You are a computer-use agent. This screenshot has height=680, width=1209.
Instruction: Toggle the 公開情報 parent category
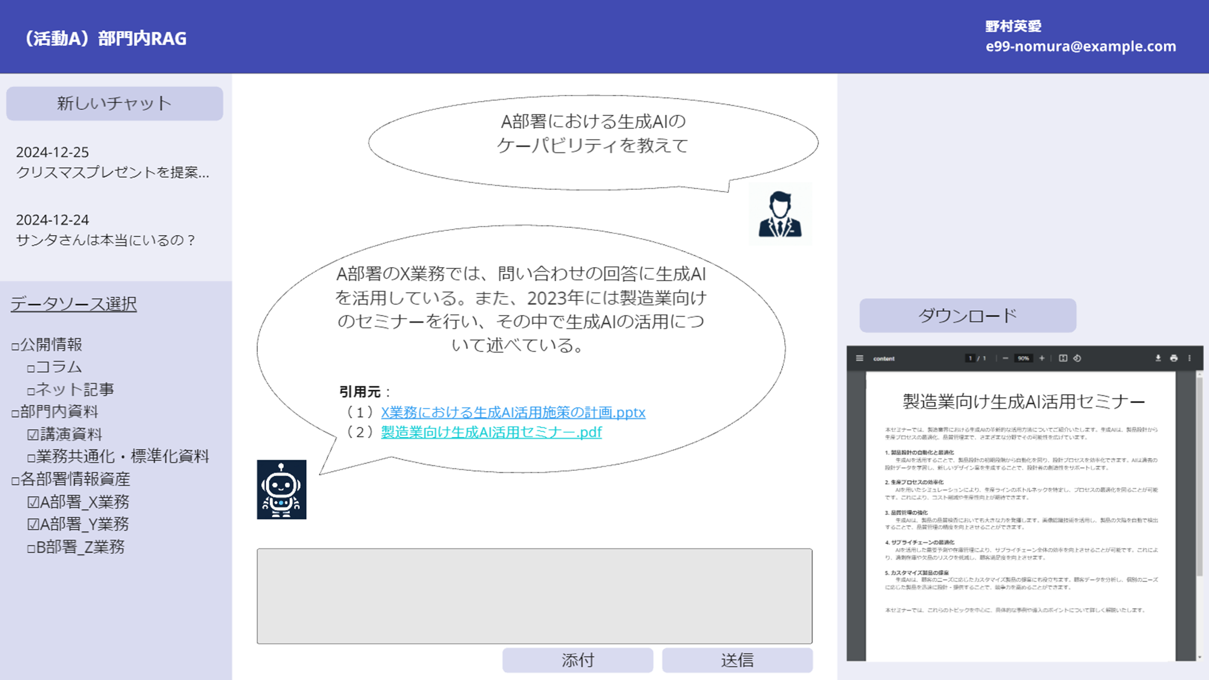(x=16, y=346)
